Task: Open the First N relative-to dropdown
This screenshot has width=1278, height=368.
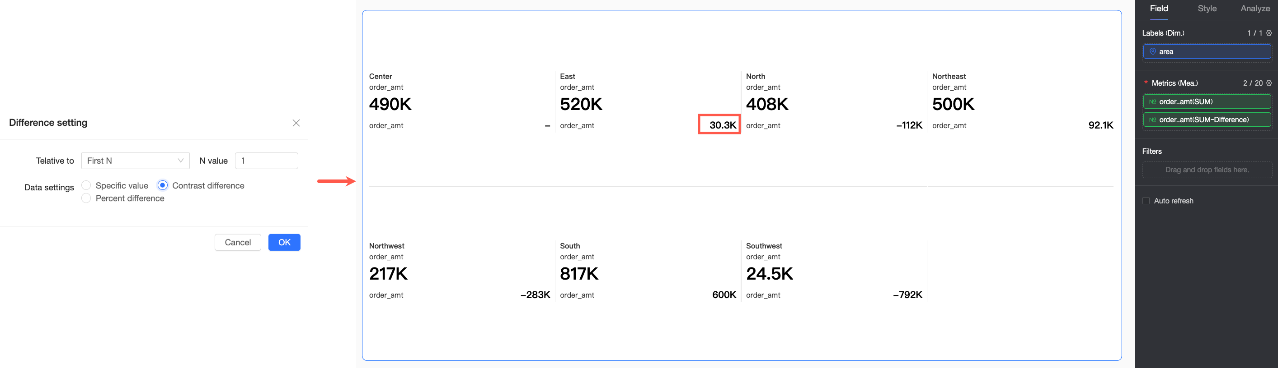Action: click(x=135, y=161)
